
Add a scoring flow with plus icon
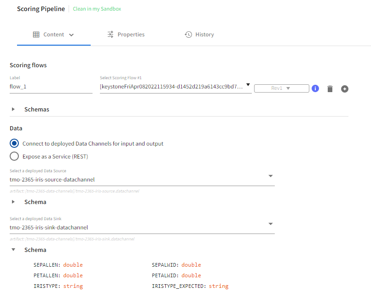[x=344, y=89]
